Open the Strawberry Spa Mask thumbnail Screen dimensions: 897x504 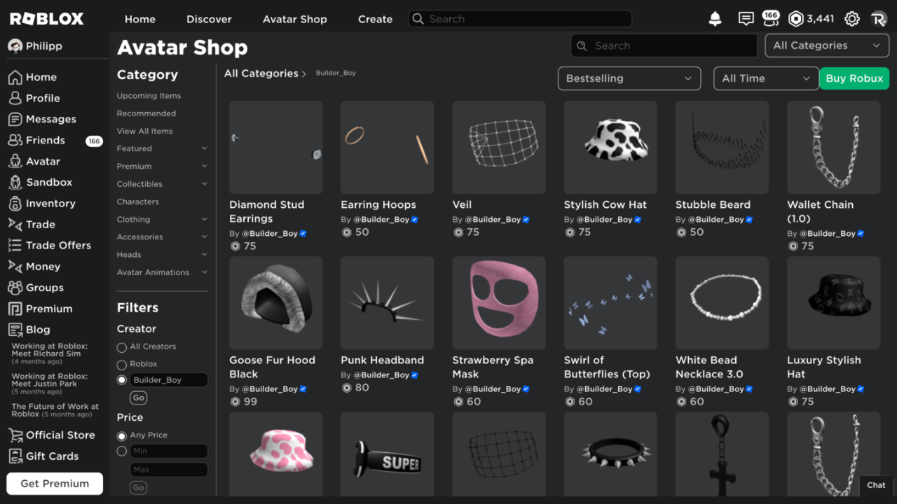499,302
